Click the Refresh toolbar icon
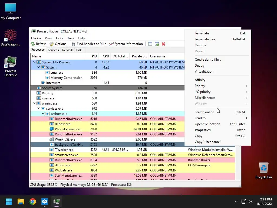Screen dimensions: 277x208 (x=33, y=44)
